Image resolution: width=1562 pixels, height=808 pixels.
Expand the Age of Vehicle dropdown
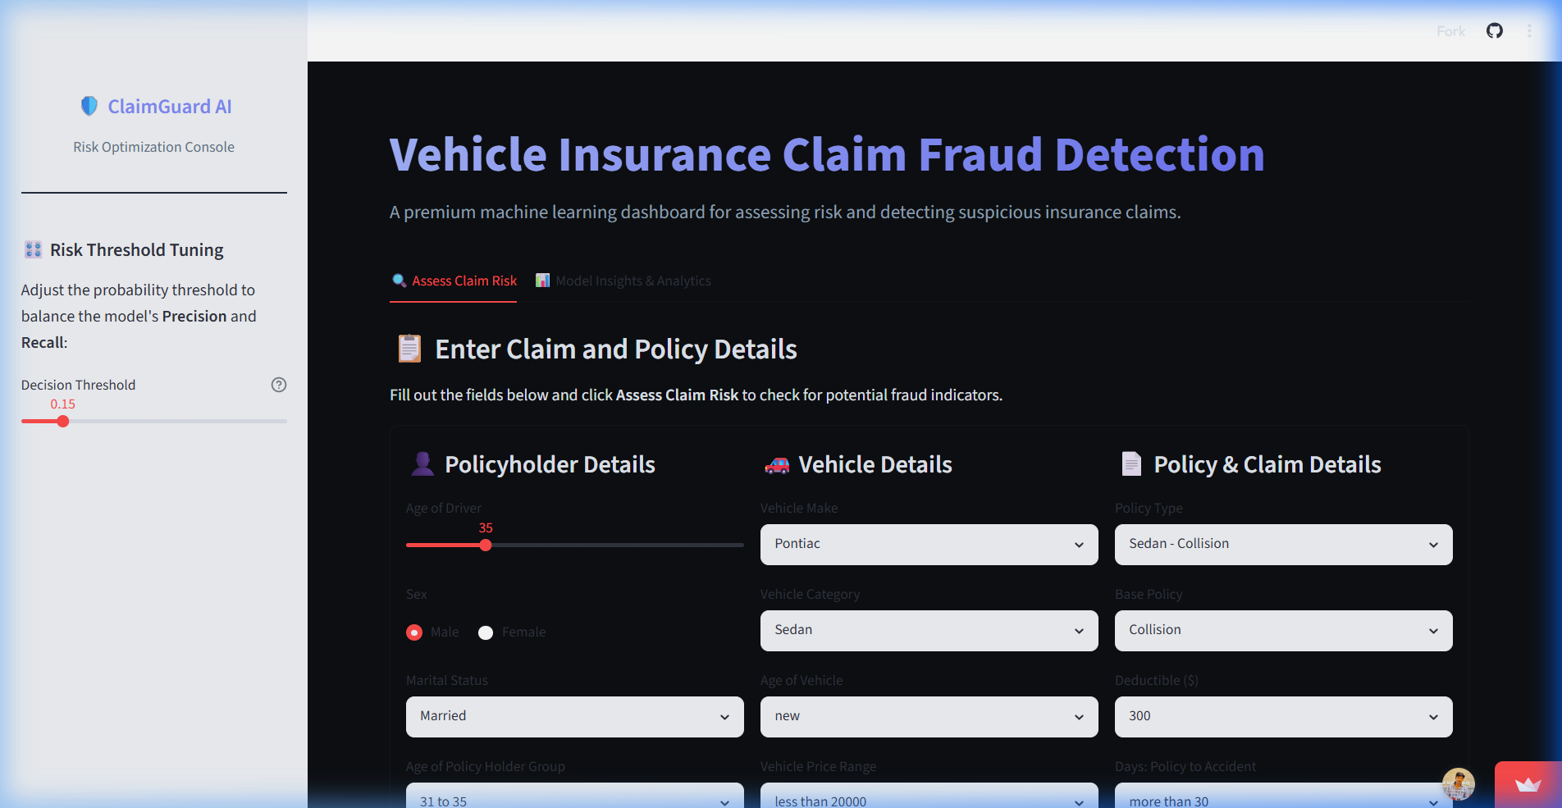point(929,717)
